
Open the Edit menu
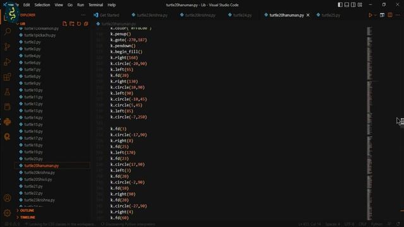27,5
